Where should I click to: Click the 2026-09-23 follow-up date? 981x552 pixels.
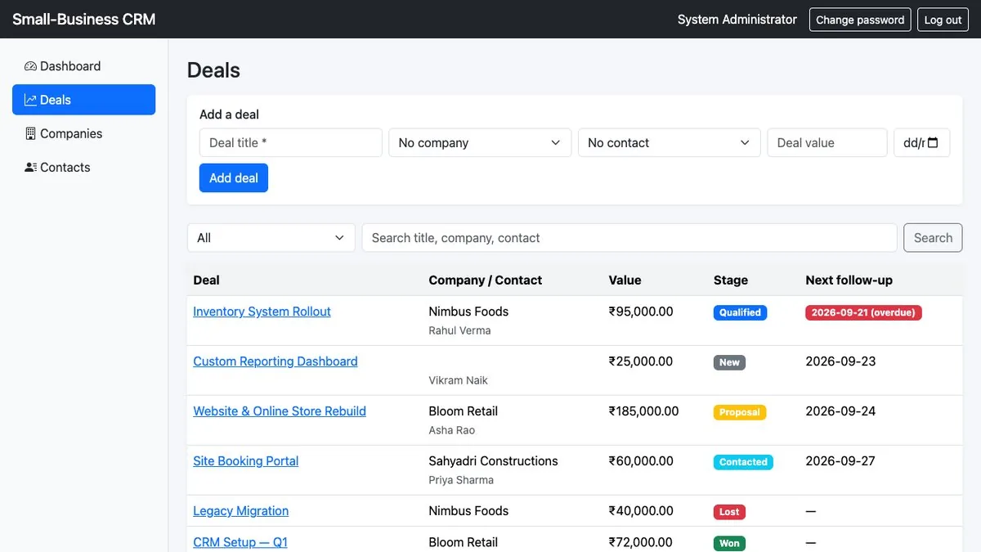pyautogui.click(x=840, y=361)
